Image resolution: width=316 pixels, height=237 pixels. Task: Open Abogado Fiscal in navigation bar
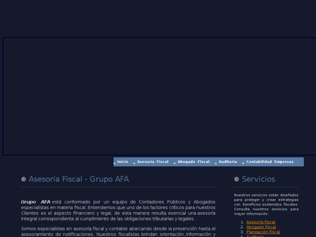point(193,162)
